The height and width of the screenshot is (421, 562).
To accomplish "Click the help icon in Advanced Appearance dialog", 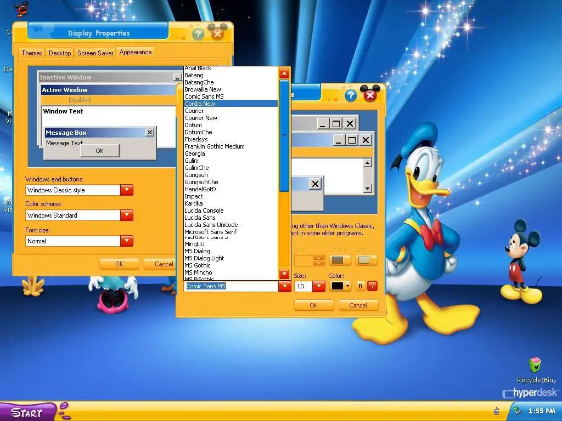I will point(351,95).
